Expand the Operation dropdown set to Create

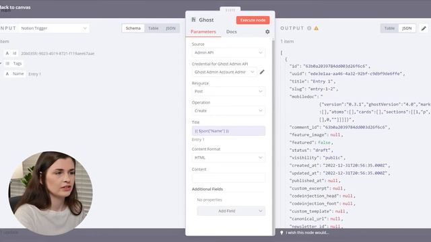pyautogui.click(x=228, y=111)
